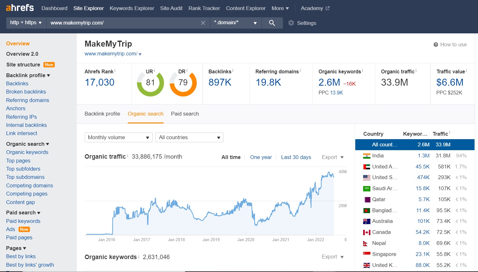
Task: Open Referring domains in sidebar
Action: pos(28,100)
